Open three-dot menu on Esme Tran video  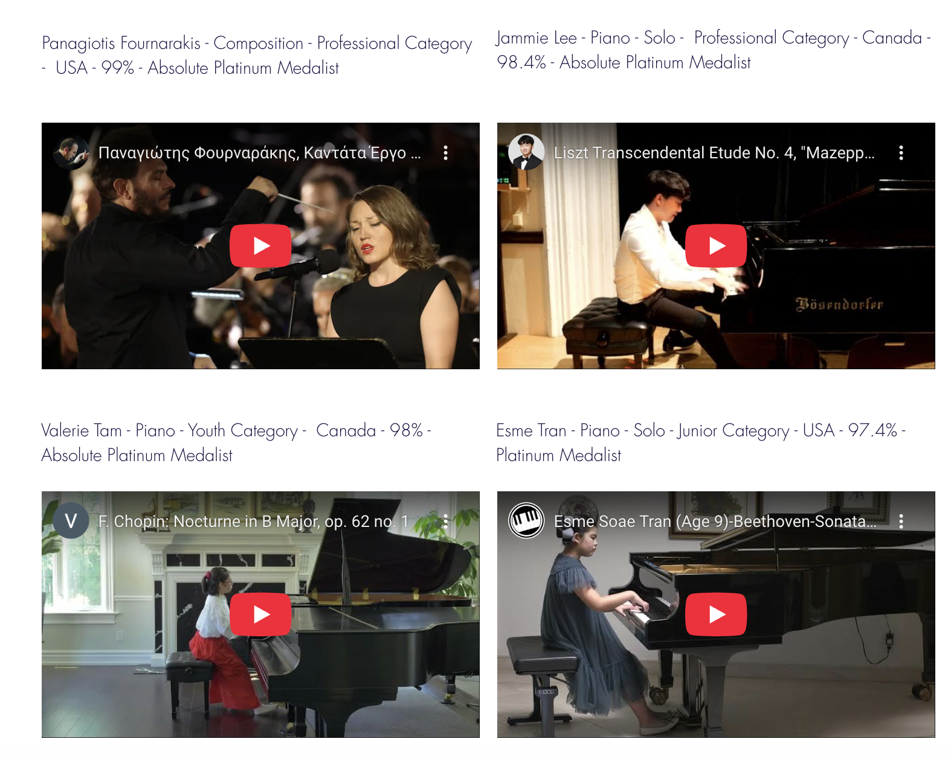(x=901, y=522)
